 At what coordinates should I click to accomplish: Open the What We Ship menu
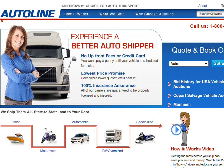coord(112,14)
